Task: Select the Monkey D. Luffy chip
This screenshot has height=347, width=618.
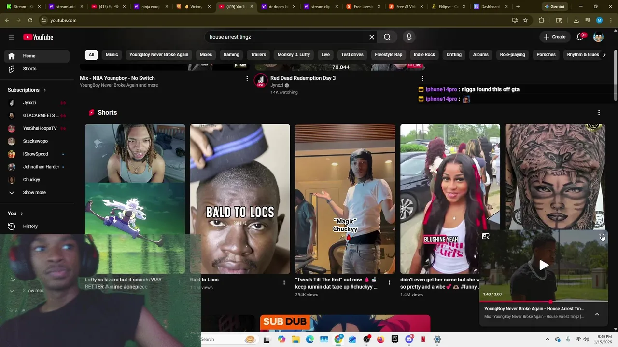Action: coord(294,55)
